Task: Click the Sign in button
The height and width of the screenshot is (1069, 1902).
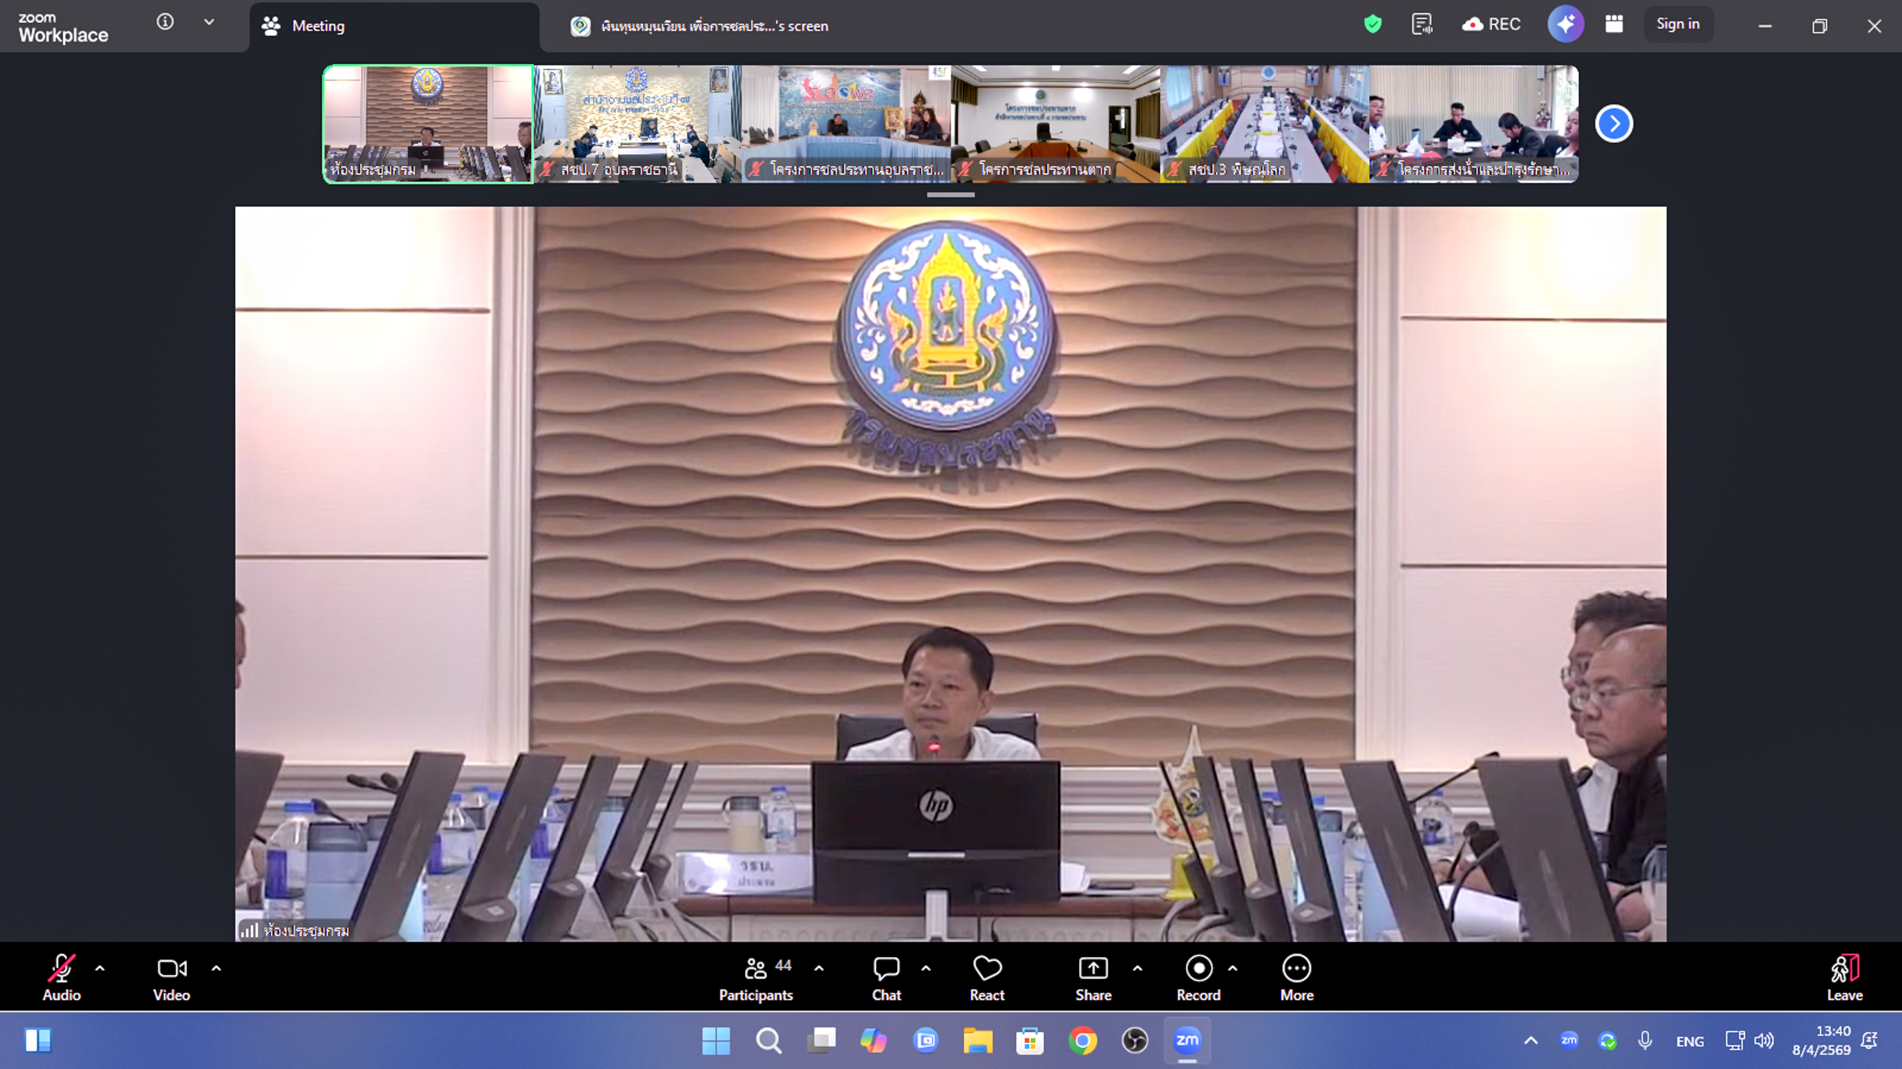Action: (1678, 24)
